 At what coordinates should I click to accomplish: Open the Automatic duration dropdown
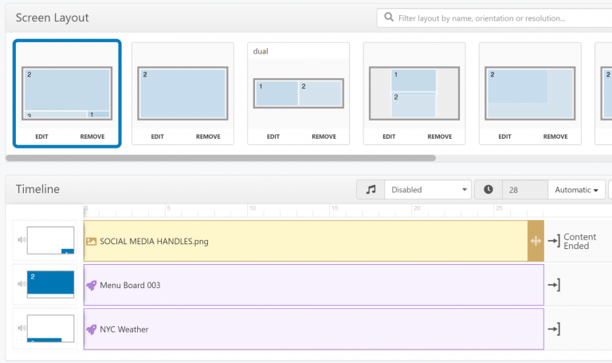click(x=576, y=190)
